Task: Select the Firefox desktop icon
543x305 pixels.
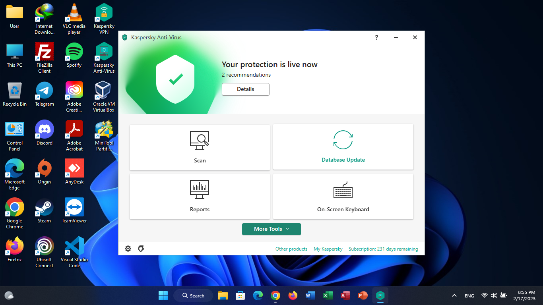Action: 15,250
